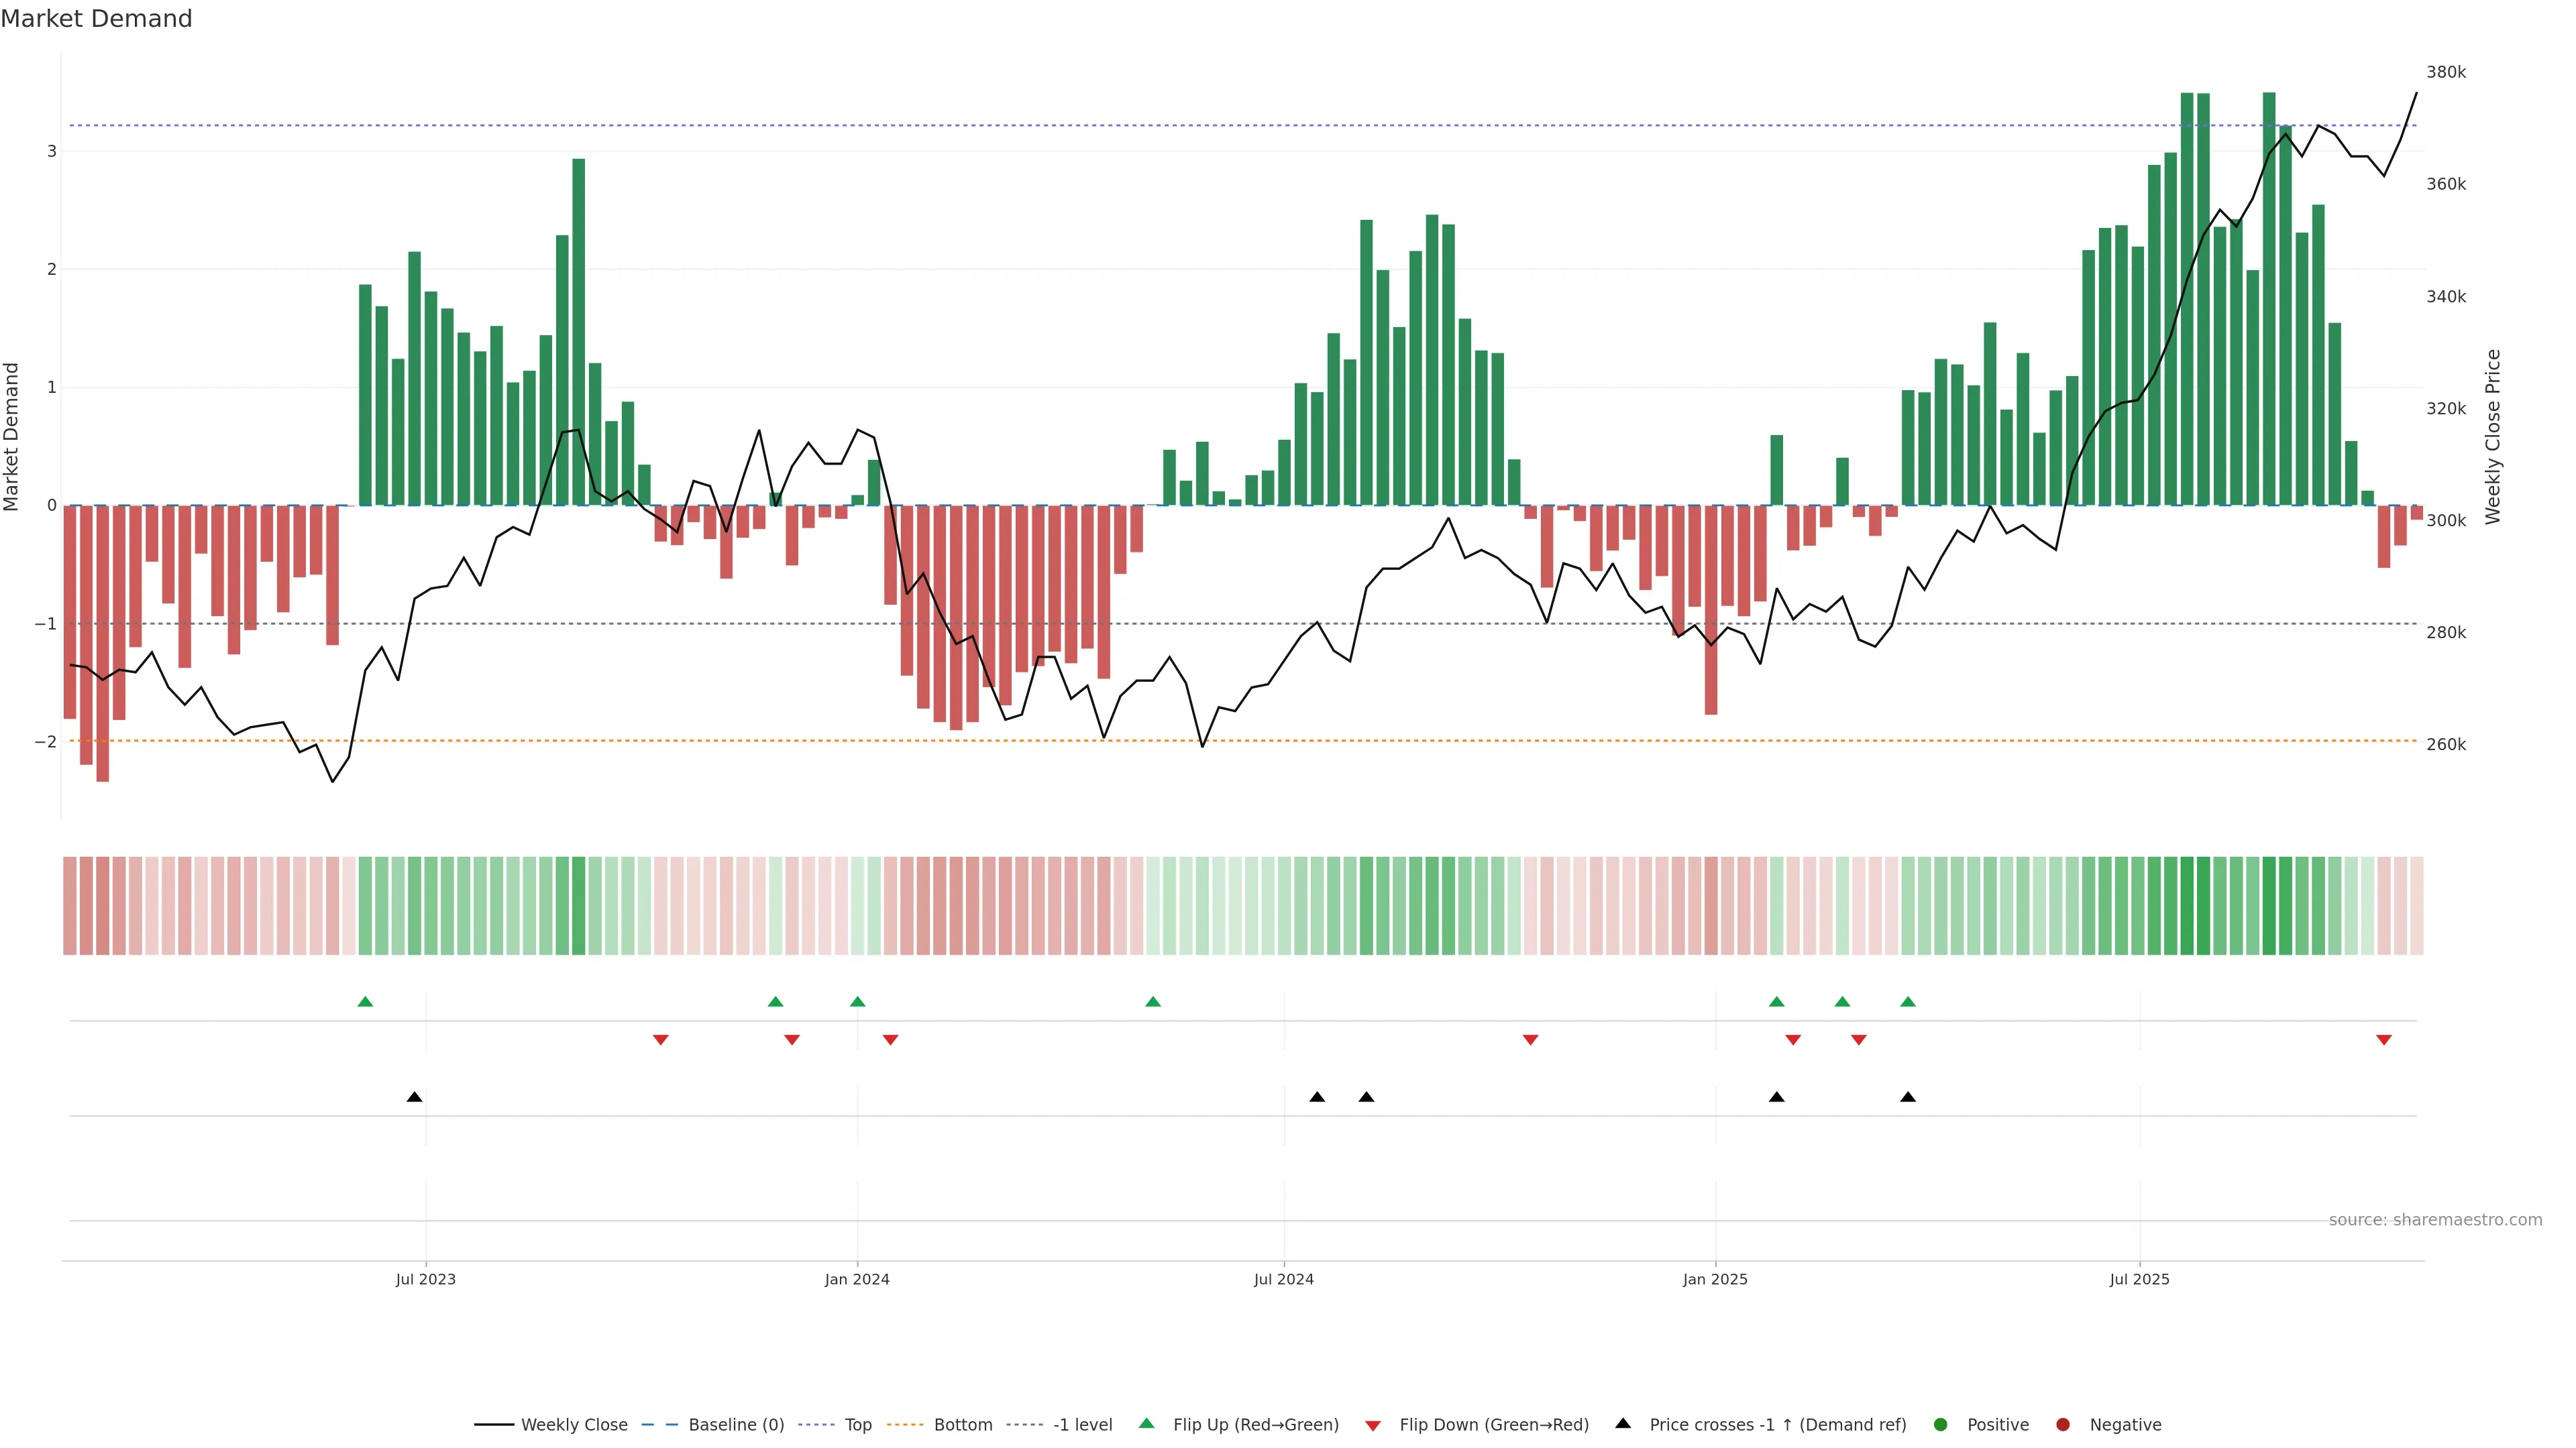Toggle the -1 level legend entry
2576x1448 pixels.
[1082, 1425]
